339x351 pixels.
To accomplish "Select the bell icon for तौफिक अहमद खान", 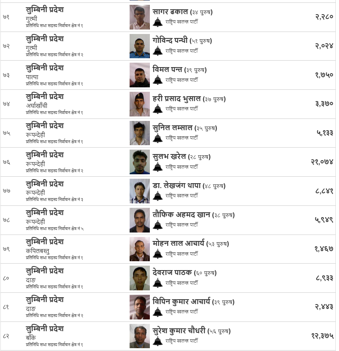I will click(158, 225).
